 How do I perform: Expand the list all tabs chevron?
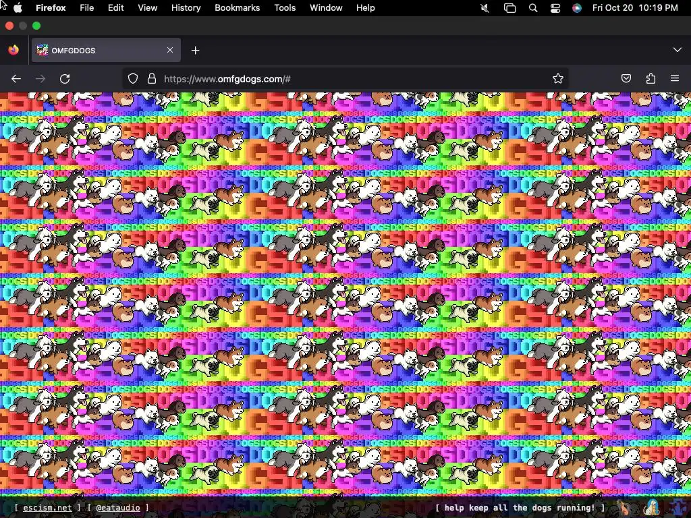point(678,50)
